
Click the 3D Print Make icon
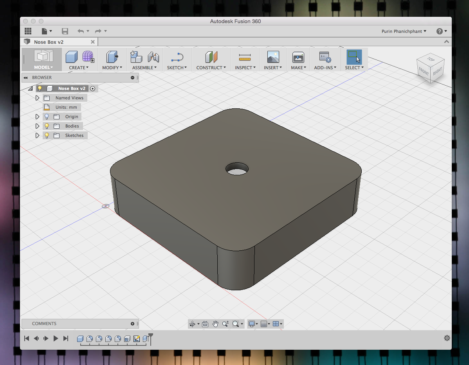click(x=298, y=57)
